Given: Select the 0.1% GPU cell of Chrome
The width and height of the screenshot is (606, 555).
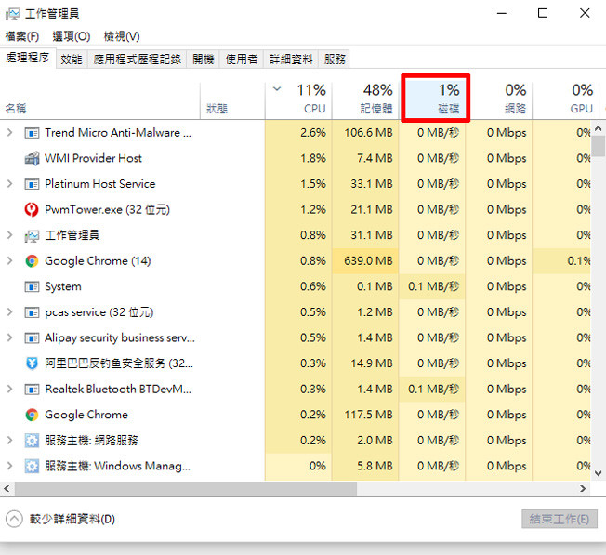Looking at the screenshot, I should click(x=562, y=261).
